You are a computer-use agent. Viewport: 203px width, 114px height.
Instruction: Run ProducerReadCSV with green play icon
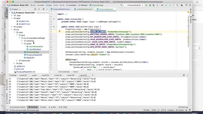pos(147,5)
